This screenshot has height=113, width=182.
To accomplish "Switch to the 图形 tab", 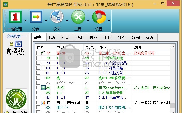I will [x=109, y=37].
